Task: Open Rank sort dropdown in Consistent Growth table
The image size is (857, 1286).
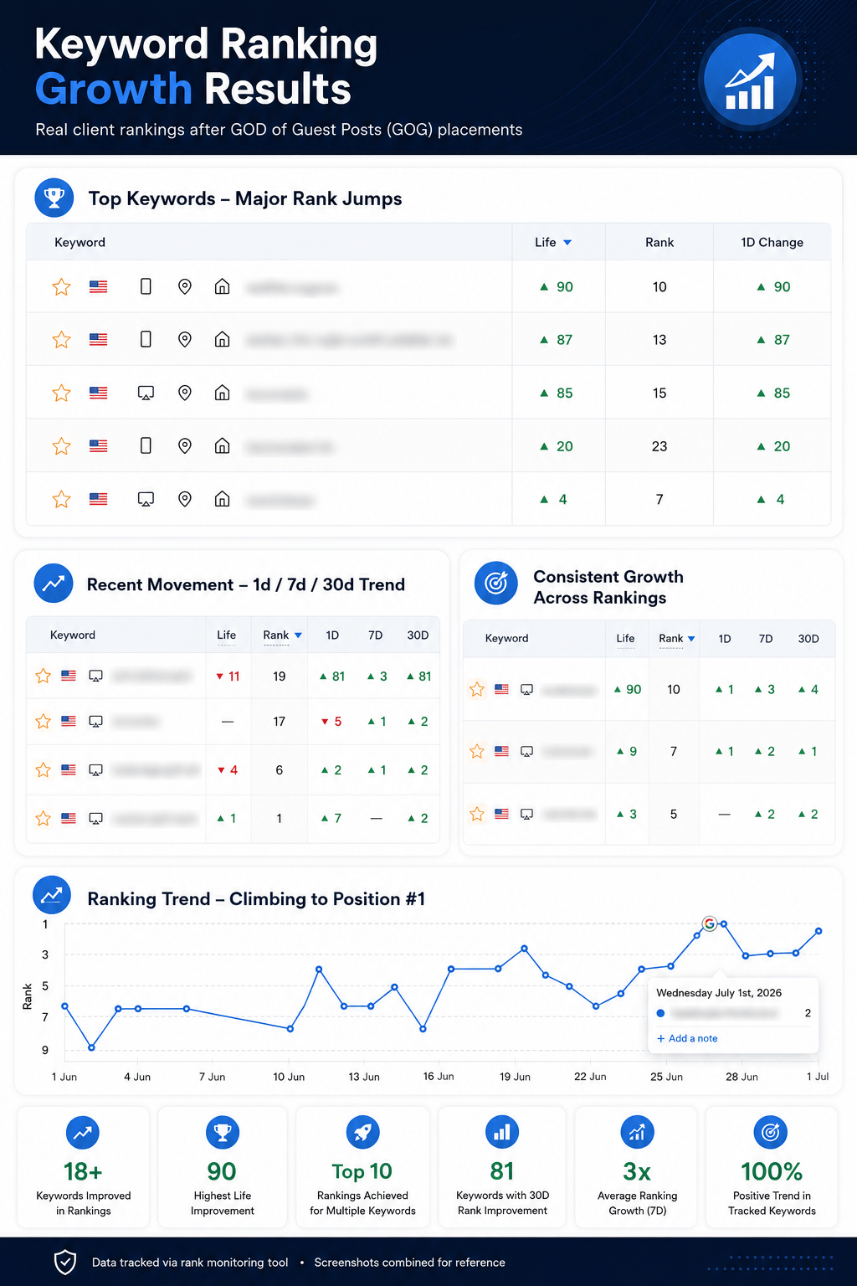Action: [x=691, y=639]
